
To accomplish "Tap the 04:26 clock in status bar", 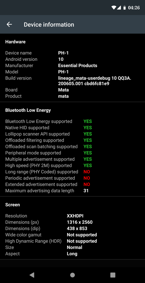I will 134,8.
